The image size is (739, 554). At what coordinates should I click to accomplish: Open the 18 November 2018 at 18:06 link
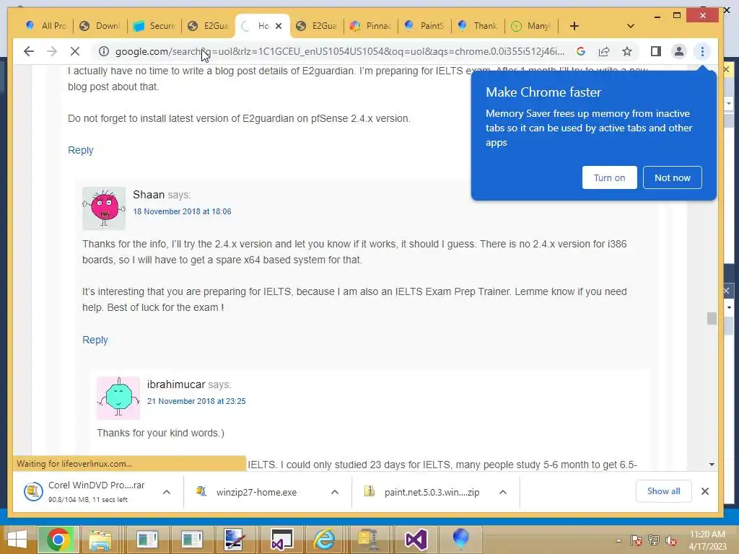pos(182,211)
